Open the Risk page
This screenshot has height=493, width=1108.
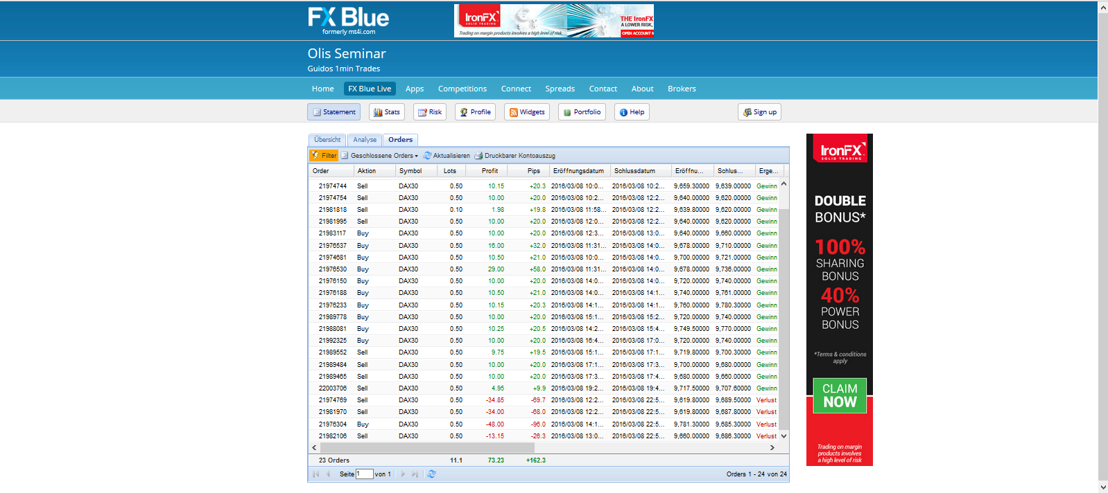[429, 112]
